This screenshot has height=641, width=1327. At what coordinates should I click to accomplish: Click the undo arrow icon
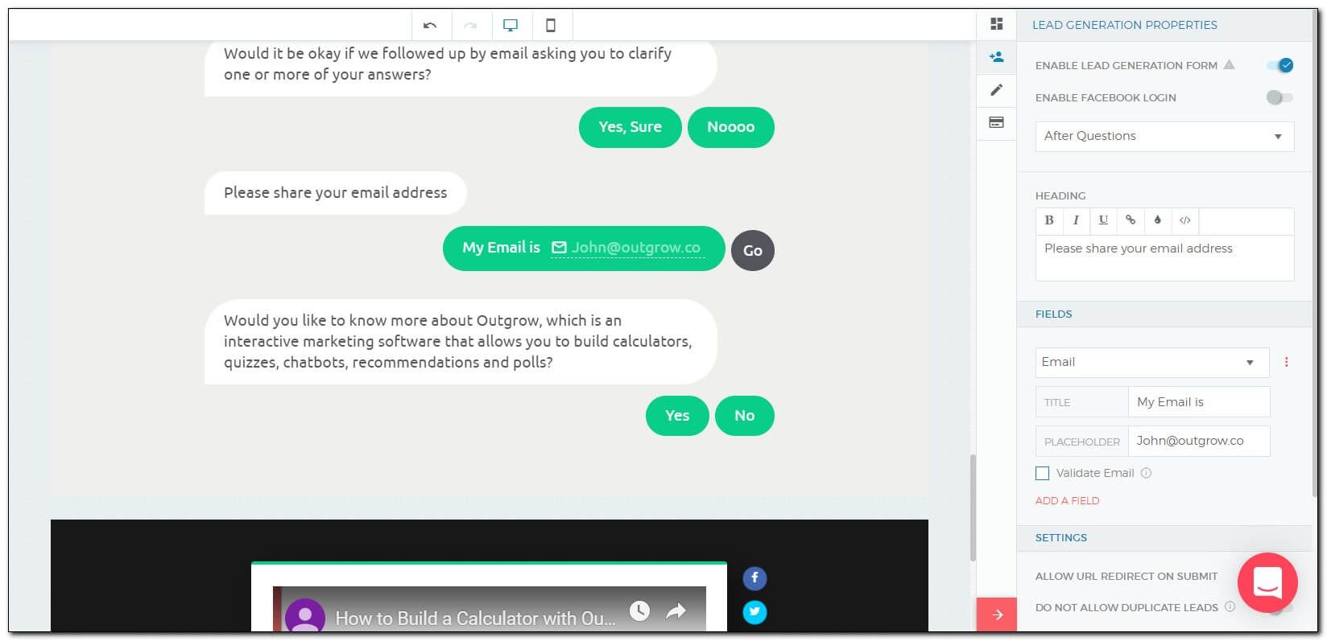(x=430, y=26)
